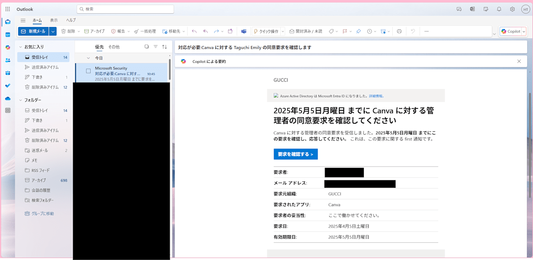Open the filter icon above the message list
533x260 pixels.
click(x=155, y=47)
